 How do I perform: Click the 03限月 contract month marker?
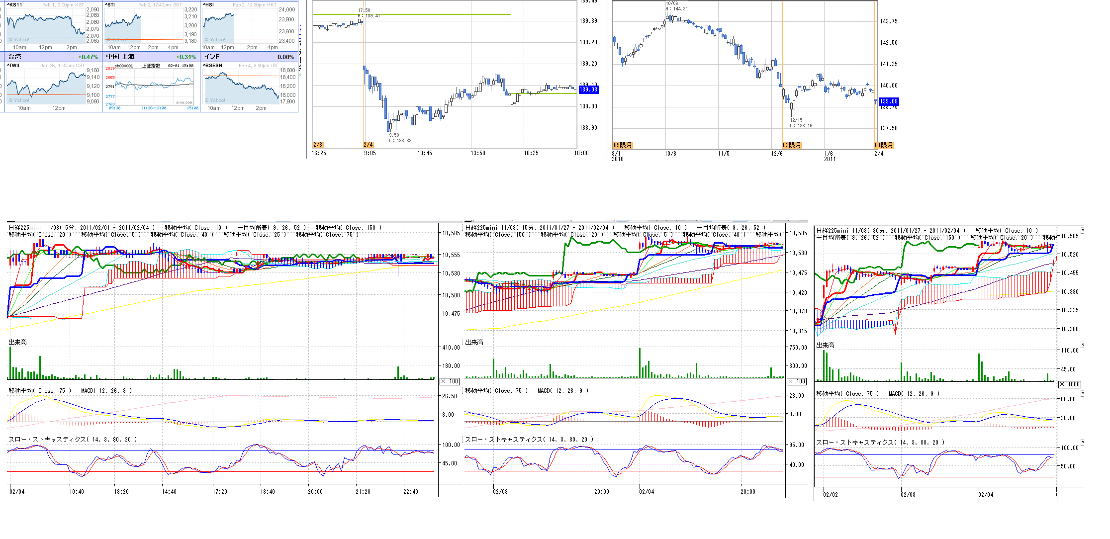pyautogui.click(x=792, y=145)
